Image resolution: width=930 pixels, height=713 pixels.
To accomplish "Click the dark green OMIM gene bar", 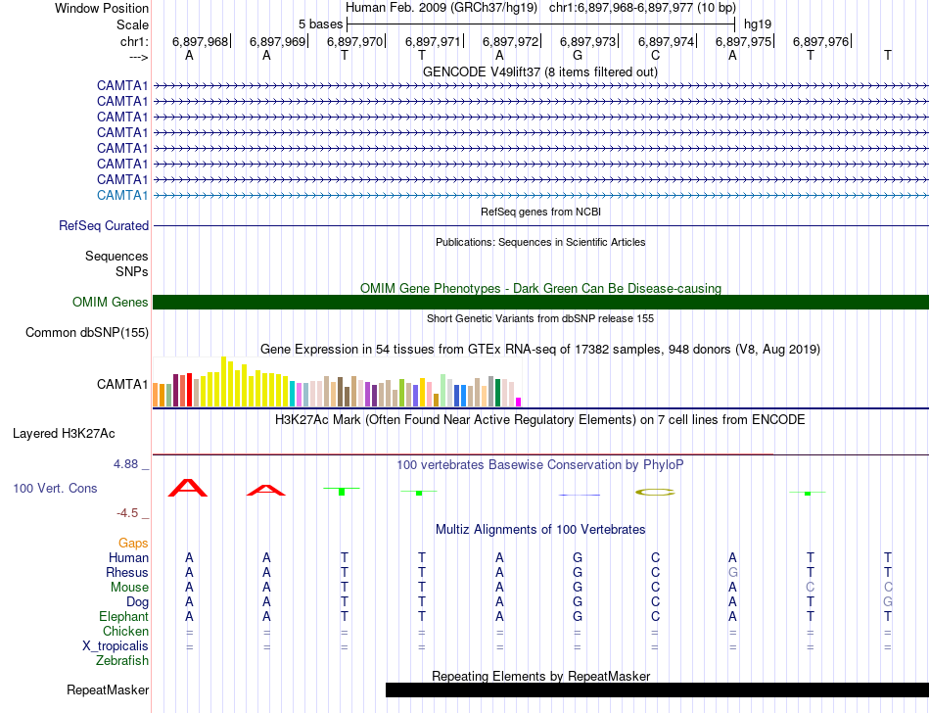I will tap(540, 302).
